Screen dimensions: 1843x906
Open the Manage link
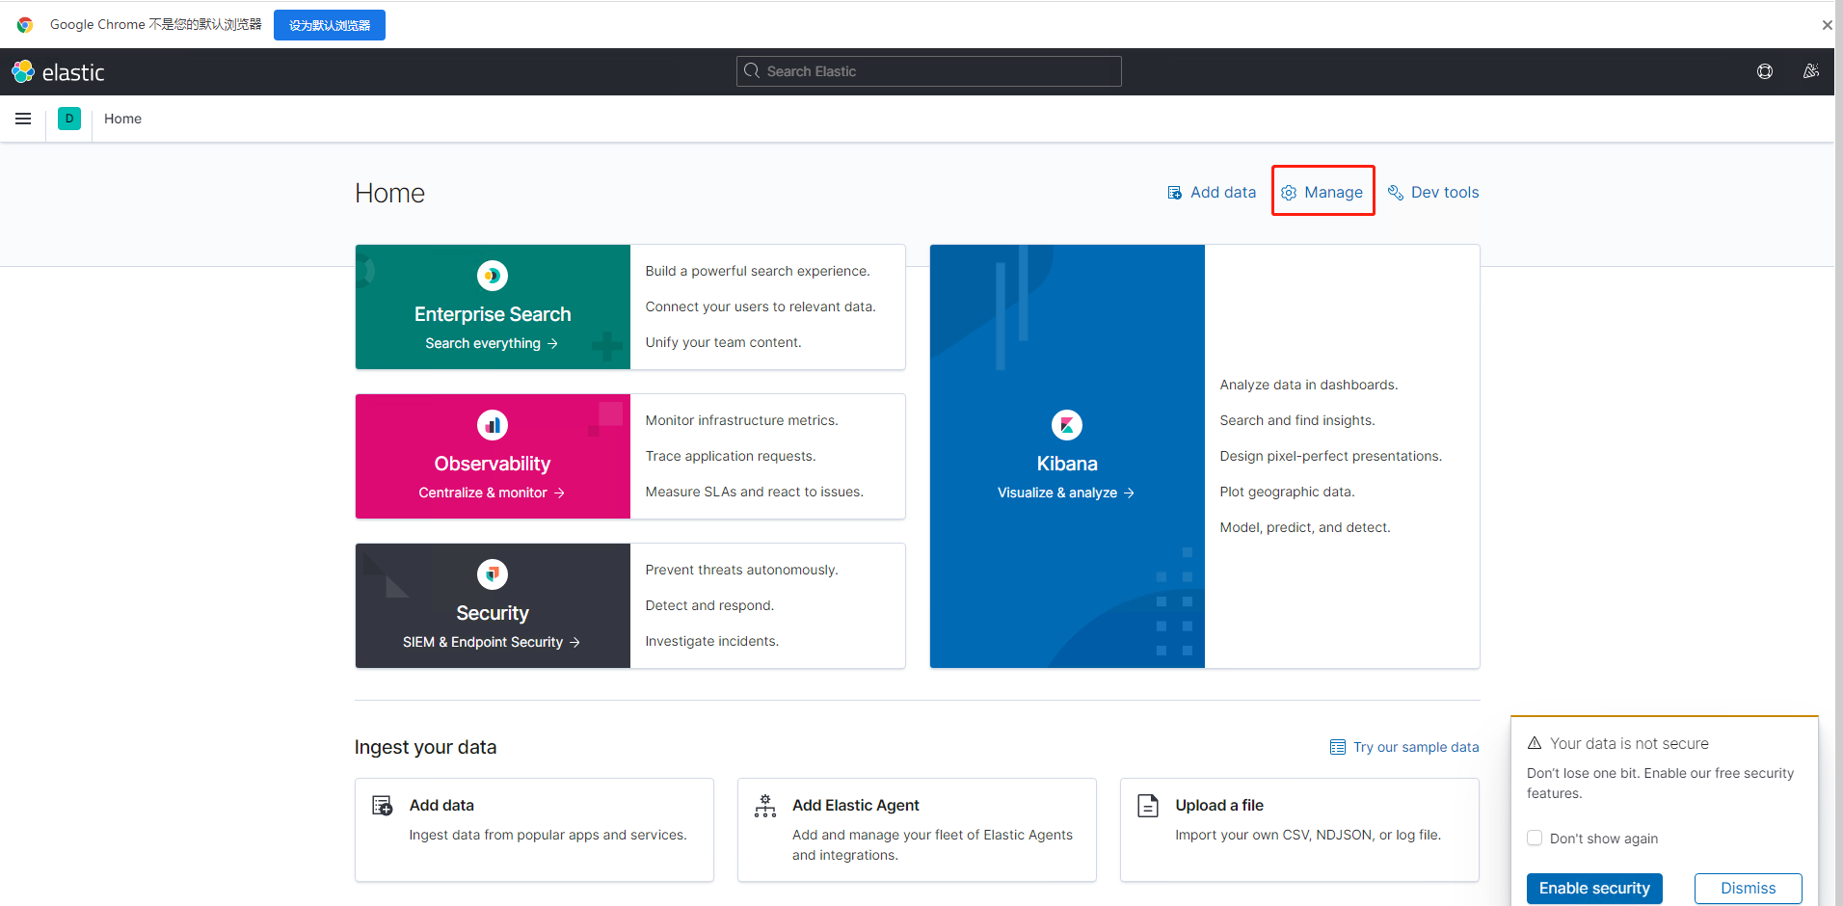click(1322, 193)
